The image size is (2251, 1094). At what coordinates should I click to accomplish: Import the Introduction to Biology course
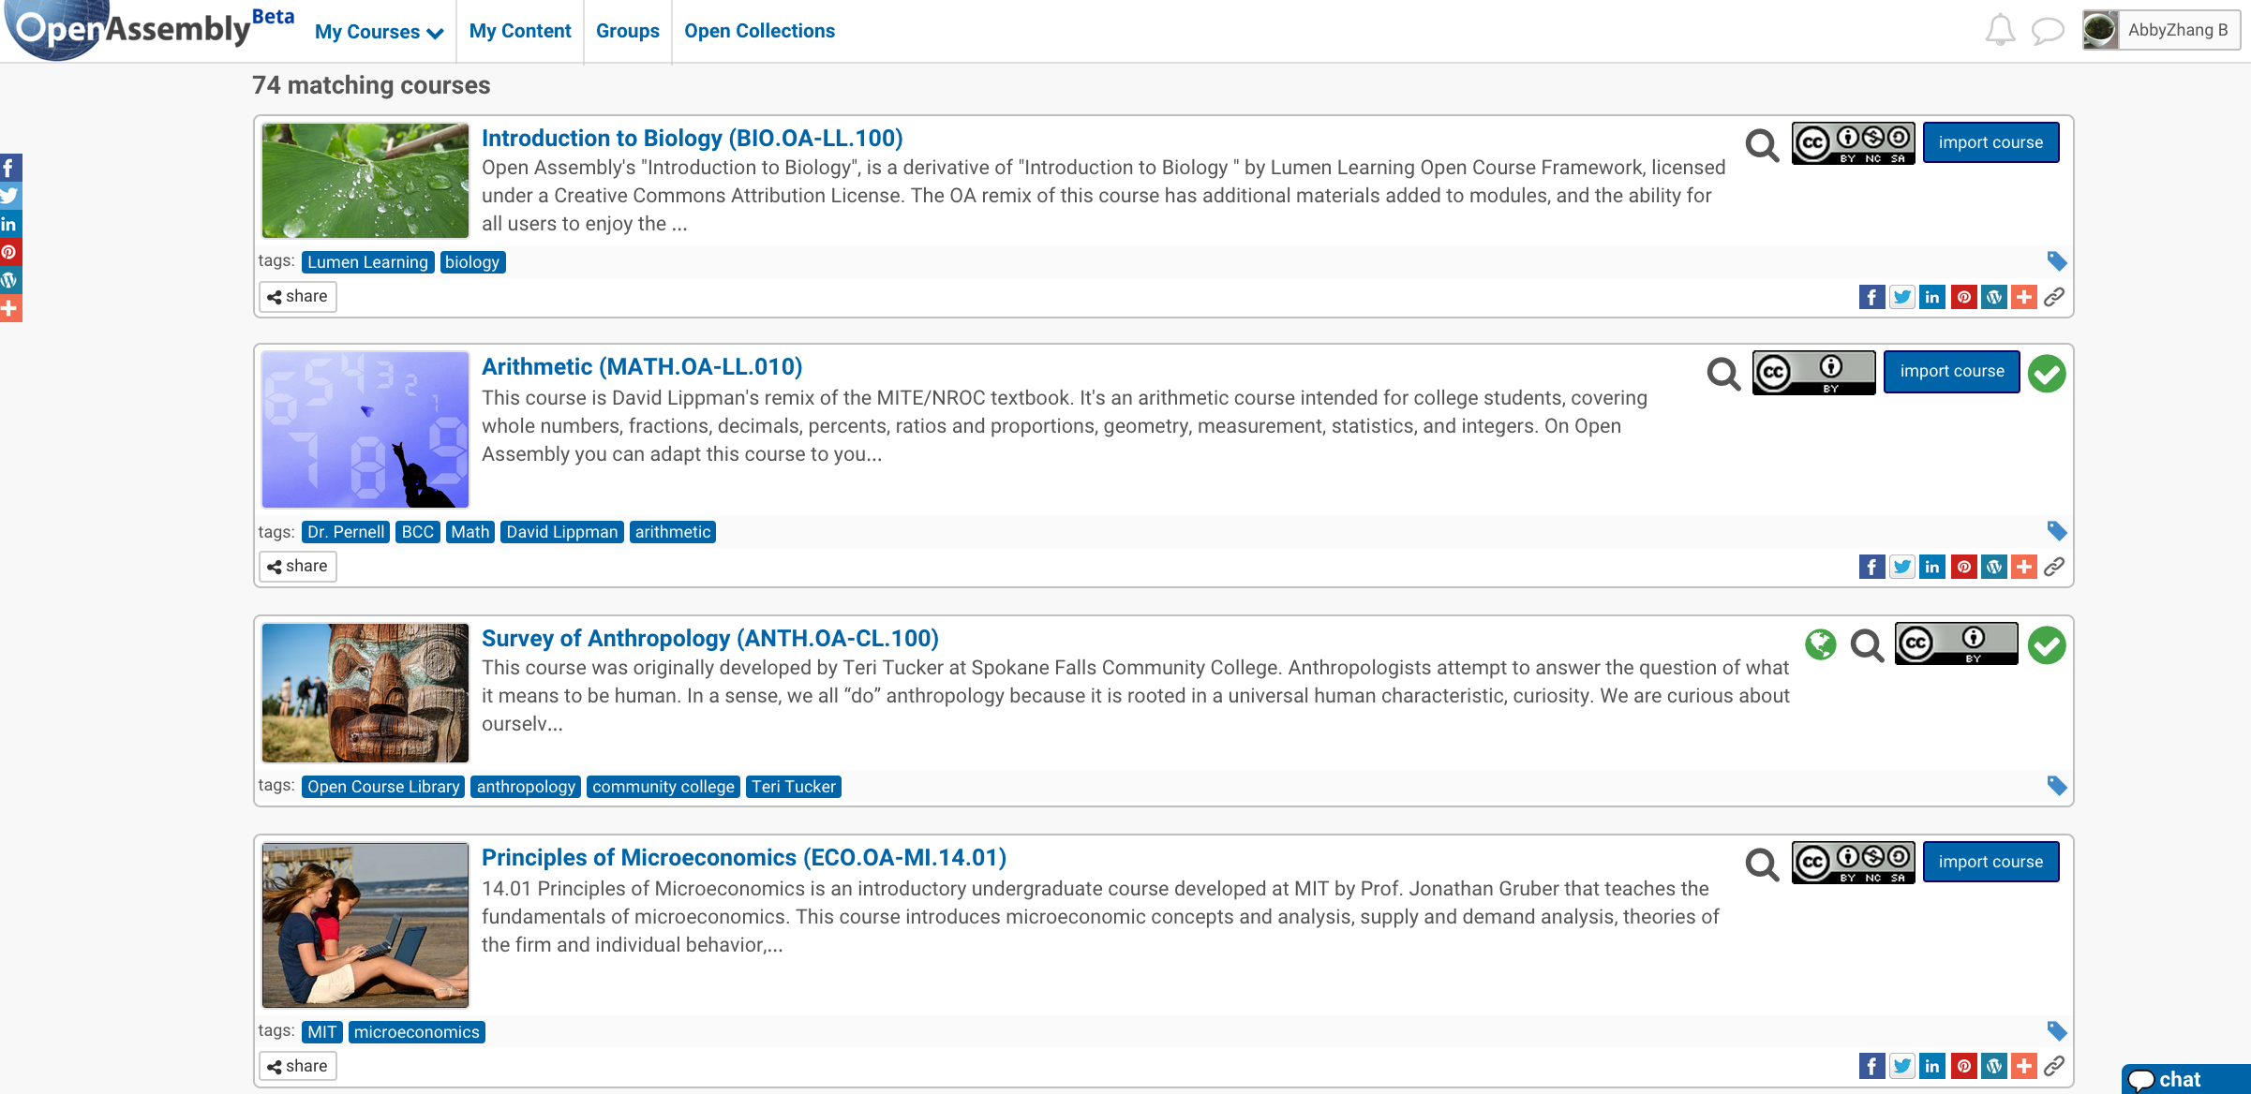[1990, 142]
